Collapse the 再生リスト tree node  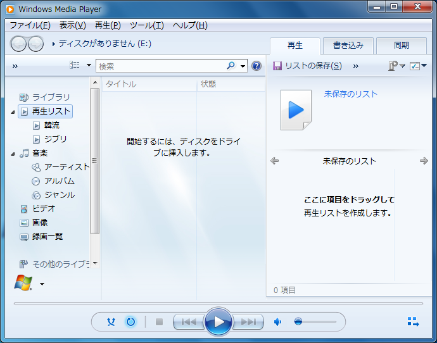click(13, 112)
